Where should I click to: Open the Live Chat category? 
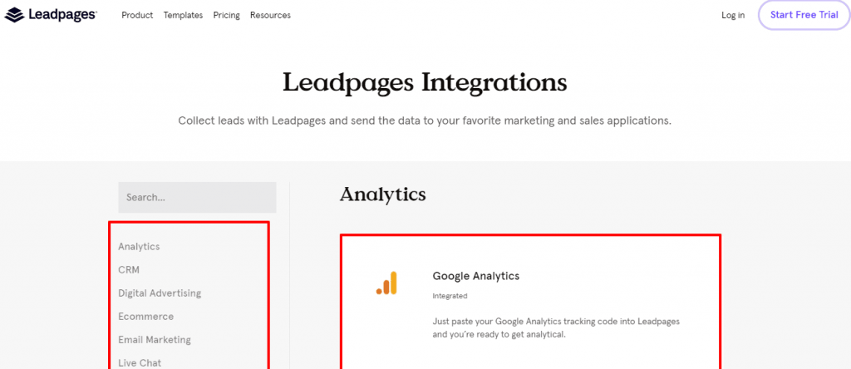point(140,362)
